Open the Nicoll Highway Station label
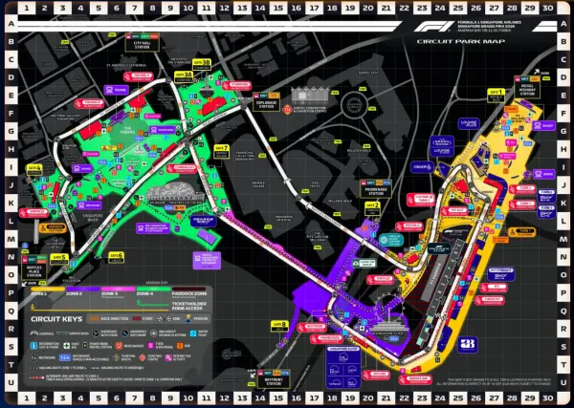The height and width of the screenshot is (408, 574). 527,87
